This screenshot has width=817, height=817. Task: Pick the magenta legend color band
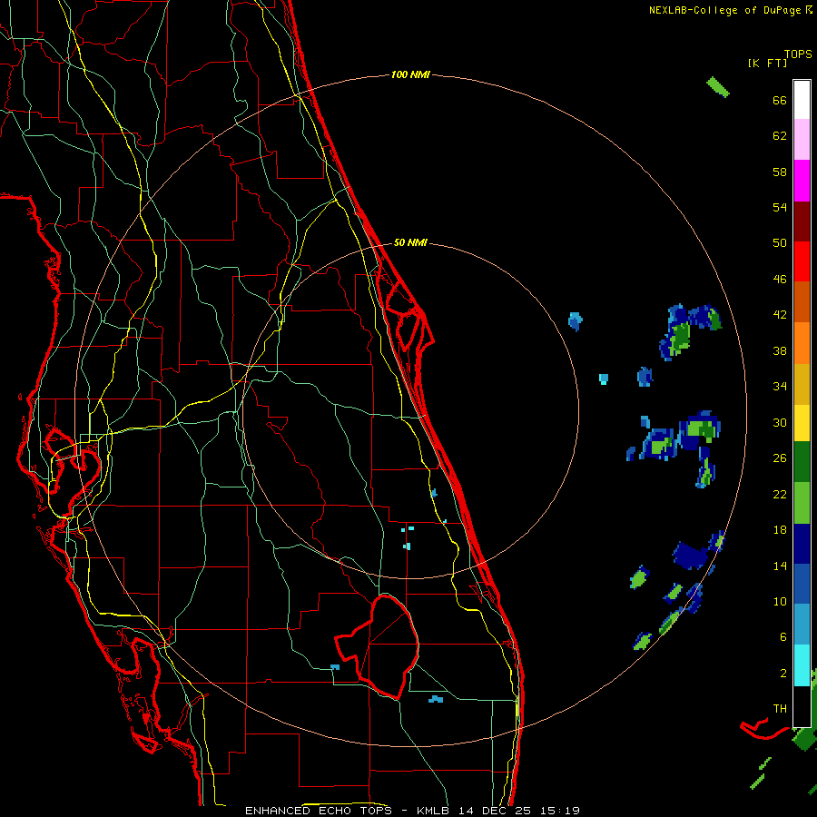click(x=802, y=181)
